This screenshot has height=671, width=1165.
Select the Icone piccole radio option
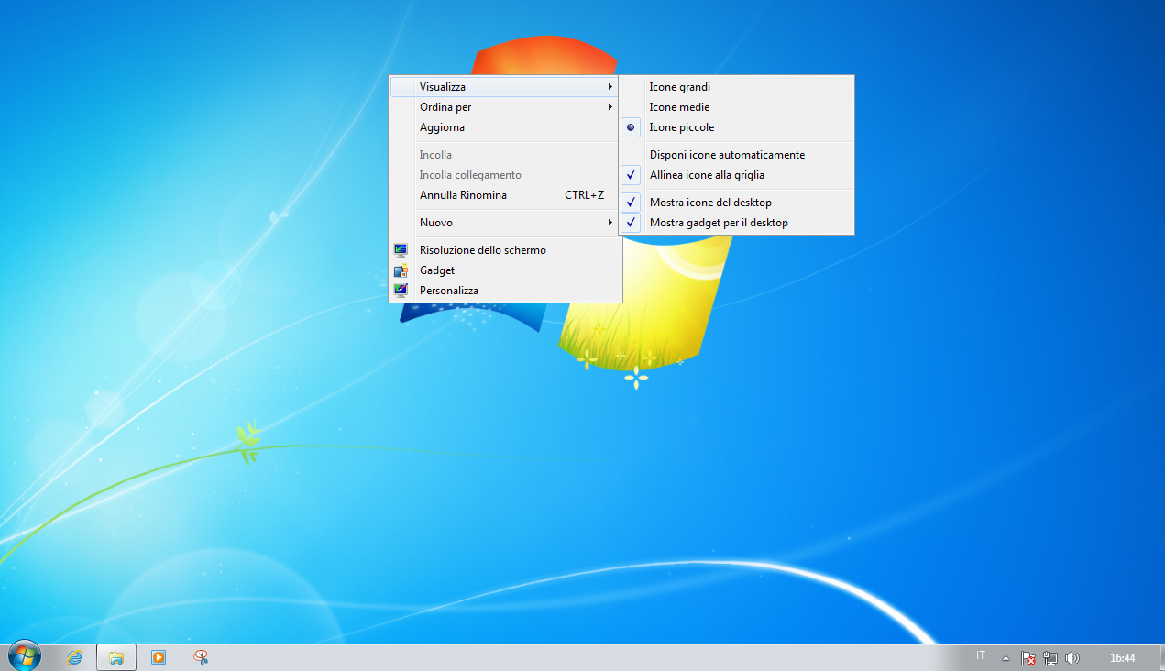[681, 127]
